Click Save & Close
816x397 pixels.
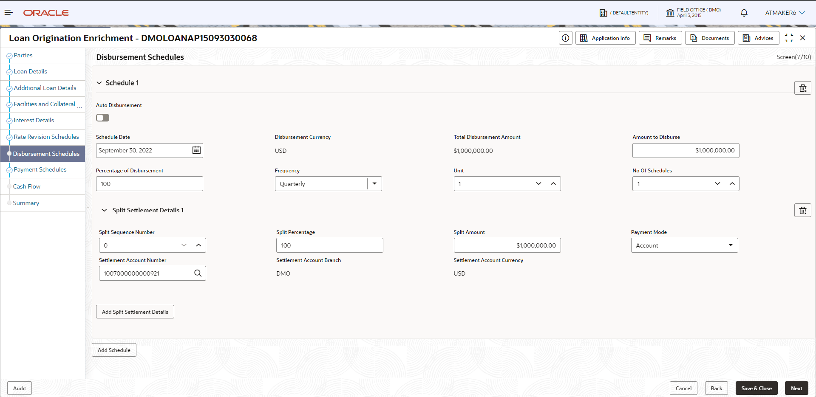(x=756, y=388)
